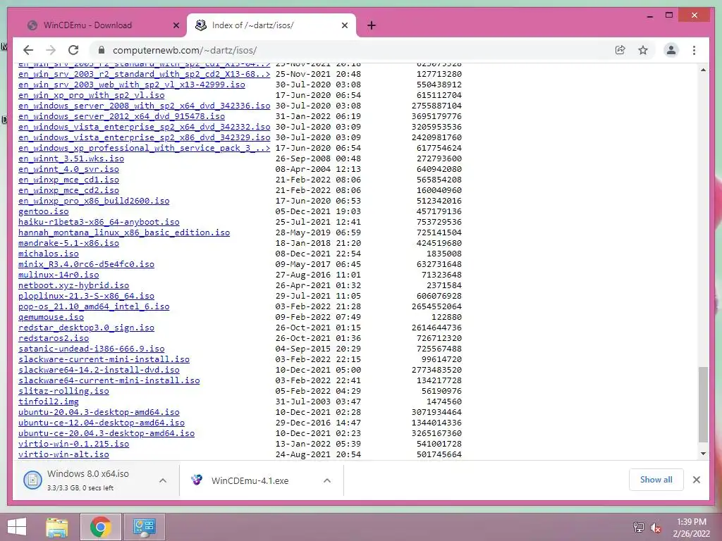Click the redstar_desktop3.0_sign.iso link
The height and width of the screenshot is (541, 722).
tap(86, 328)
